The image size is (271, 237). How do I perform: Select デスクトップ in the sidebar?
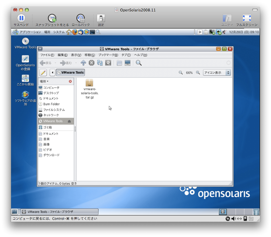click(56, 93)
